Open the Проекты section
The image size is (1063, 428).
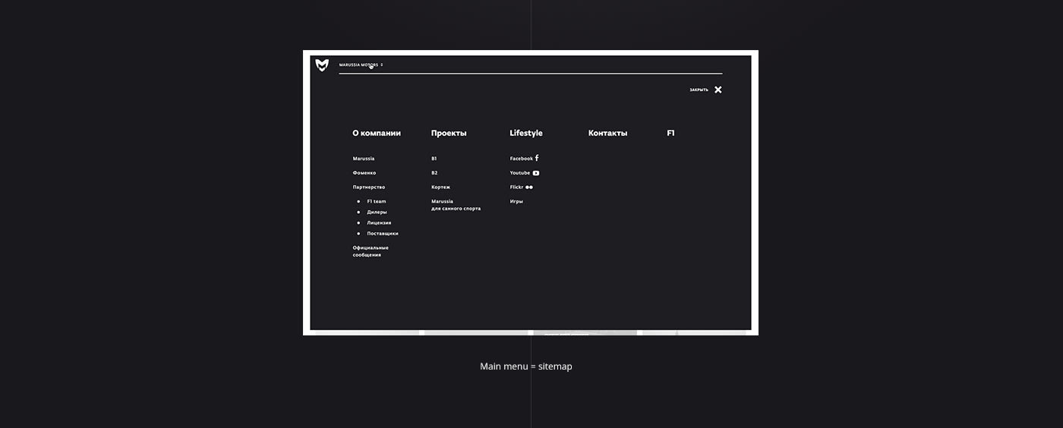449,133
